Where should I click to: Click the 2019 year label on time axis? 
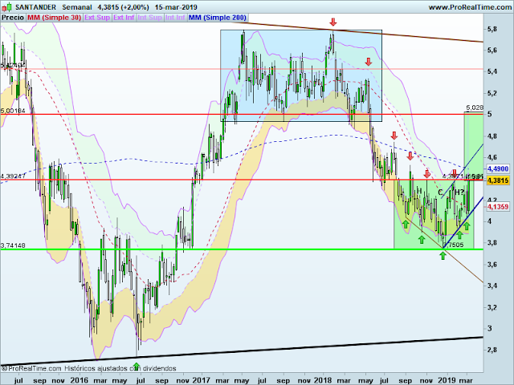(x=447, y=380)
